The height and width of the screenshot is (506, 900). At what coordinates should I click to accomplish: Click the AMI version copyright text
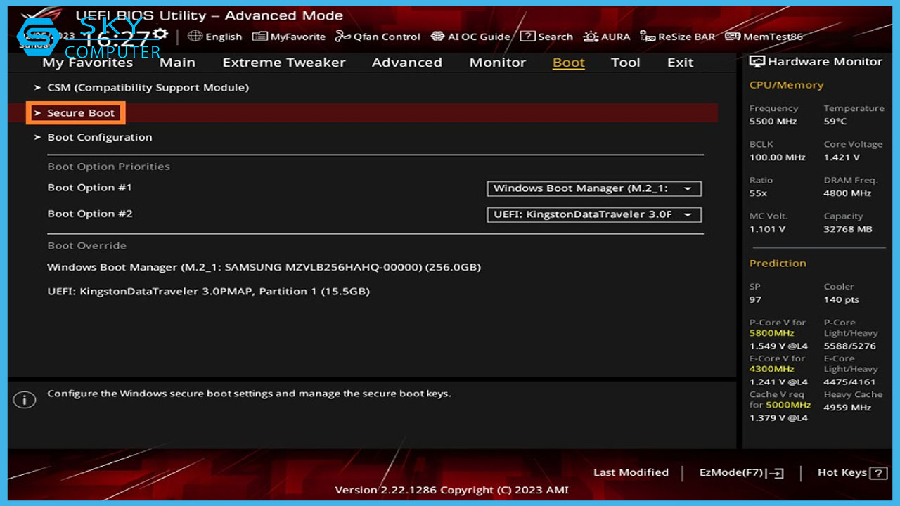point(451,491)
